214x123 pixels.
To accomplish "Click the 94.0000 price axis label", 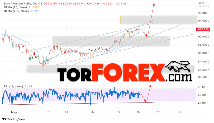I will [x=204, y=21].
